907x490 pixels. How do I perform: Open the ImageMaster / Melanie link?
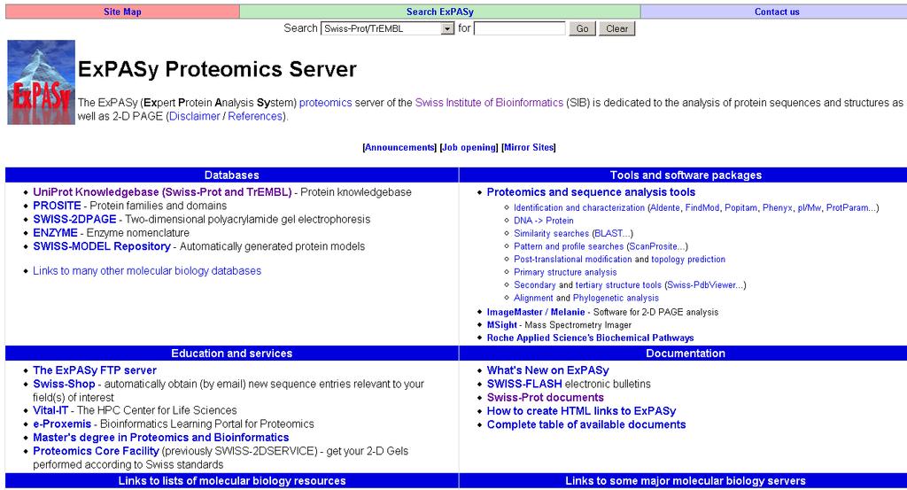[536, 312]
